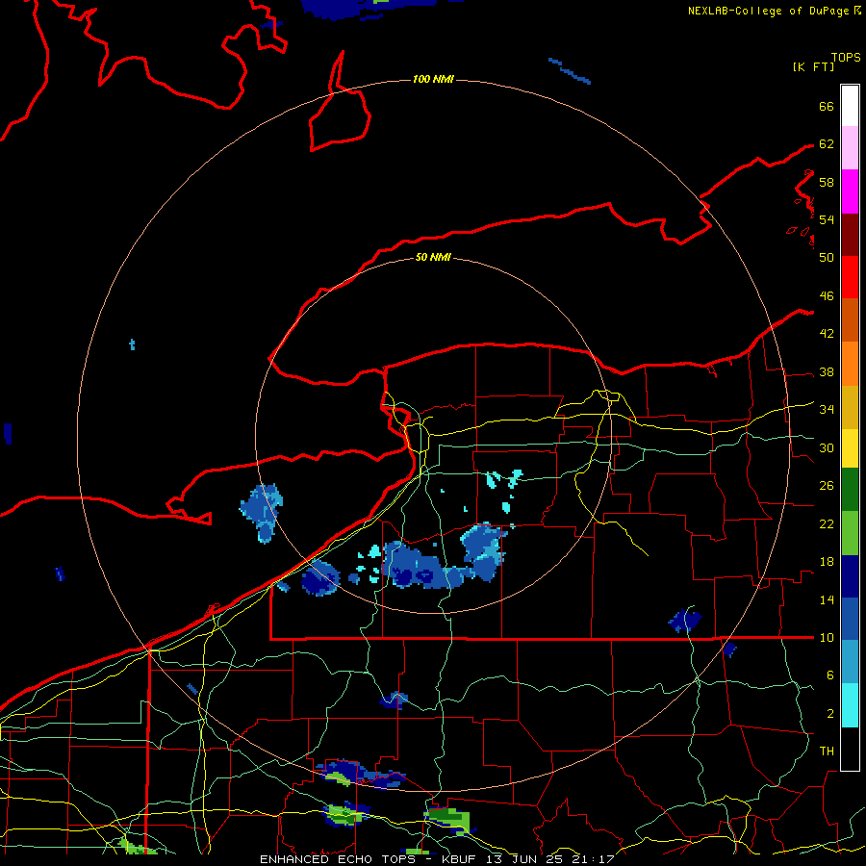Viewport: 866px width, 866px height.
Task: Click the white swatch in the tops legend
Action: tap(850, 106)
